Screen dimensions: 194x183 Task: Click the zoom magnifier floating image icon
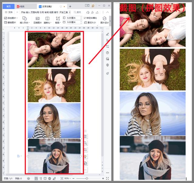[x=85, y=143]
